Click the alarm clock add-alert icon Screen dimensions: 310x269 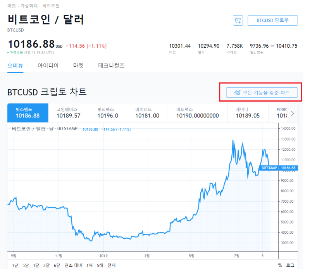[x=238, y=21]
